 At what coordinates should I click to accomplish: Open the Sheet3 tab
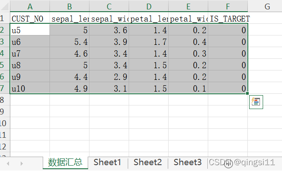(188, 162)
